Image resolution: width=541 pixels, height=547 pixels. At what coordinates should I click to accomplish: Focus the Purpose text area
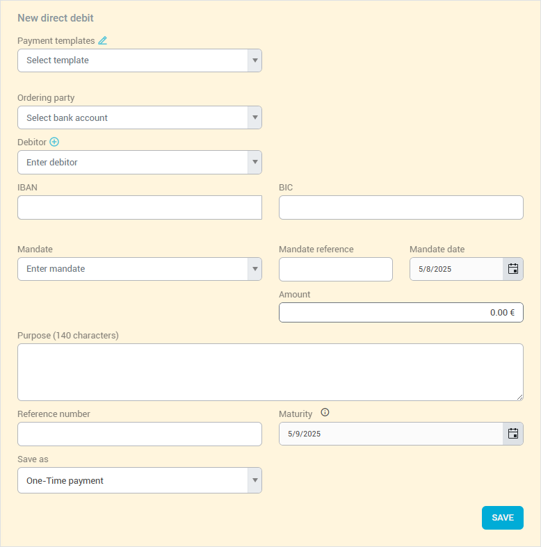(270, 372)
